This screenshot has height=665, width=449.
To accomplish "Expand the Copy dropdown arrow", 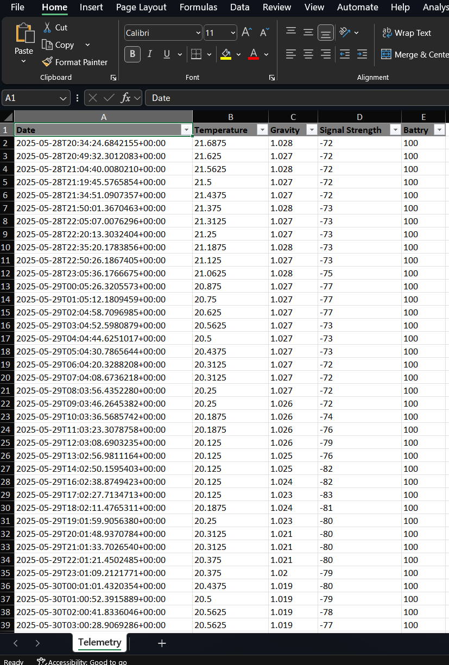I will 87,45.
